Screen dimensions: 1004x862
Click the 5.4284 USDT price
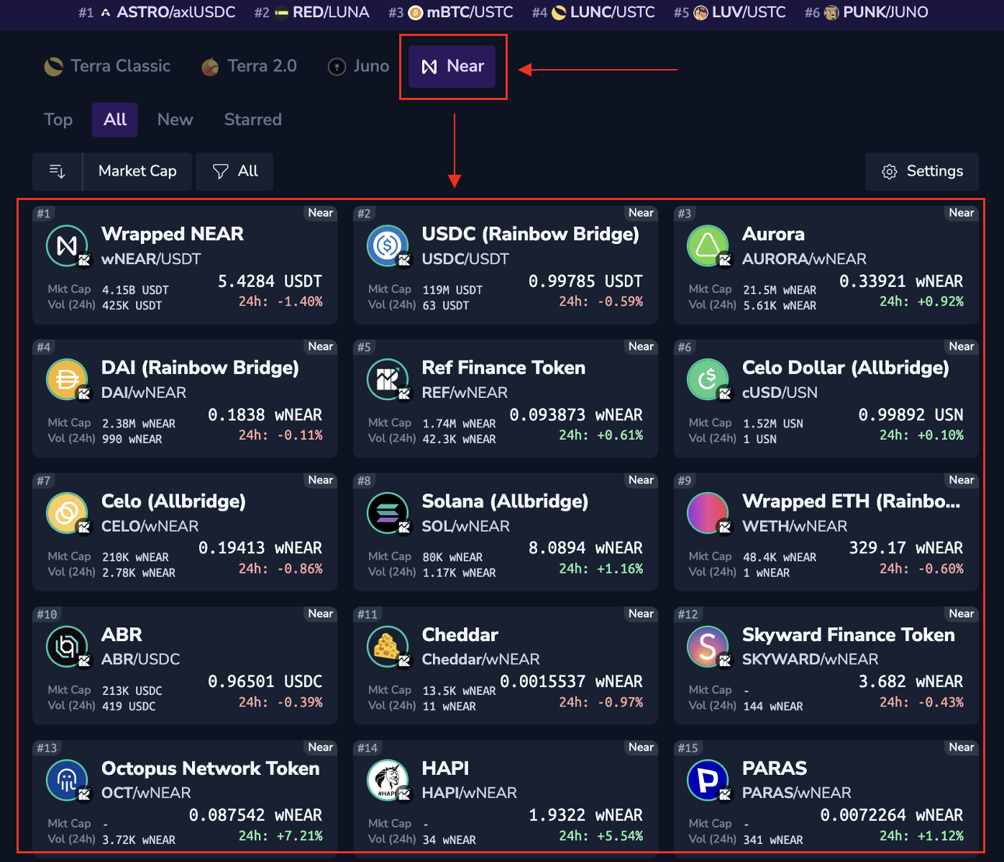270,281
